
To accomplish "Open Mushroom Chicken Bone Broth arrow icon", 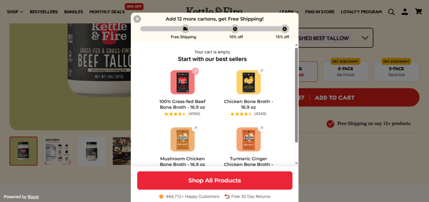I will tap(195, 129).
